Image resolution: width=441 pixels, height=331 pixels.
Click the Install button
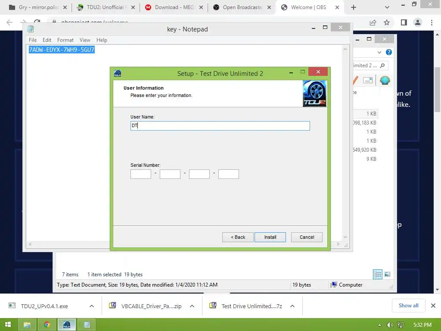[270, 237]
